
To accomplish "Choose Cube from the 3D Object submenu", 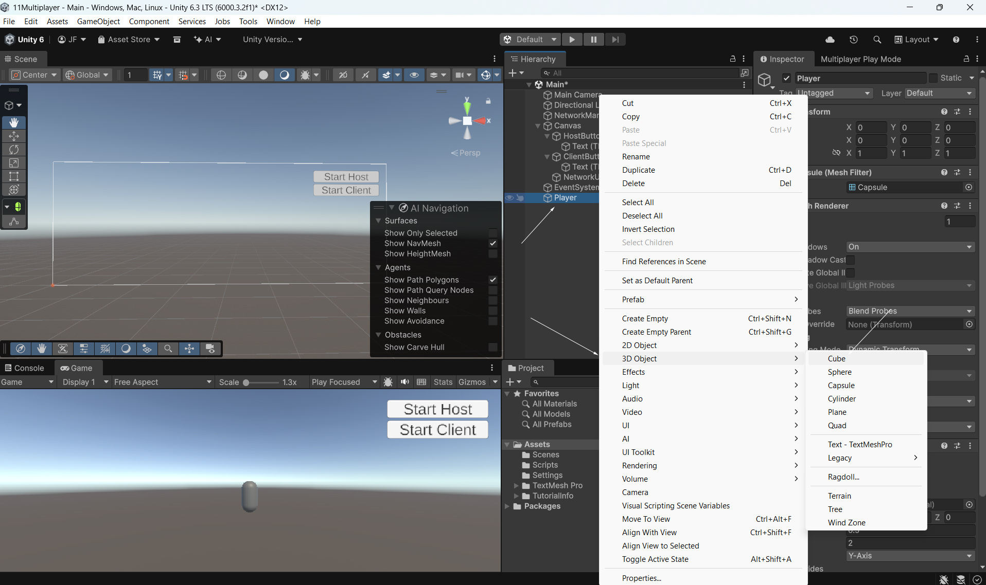I will pos(837,358).
